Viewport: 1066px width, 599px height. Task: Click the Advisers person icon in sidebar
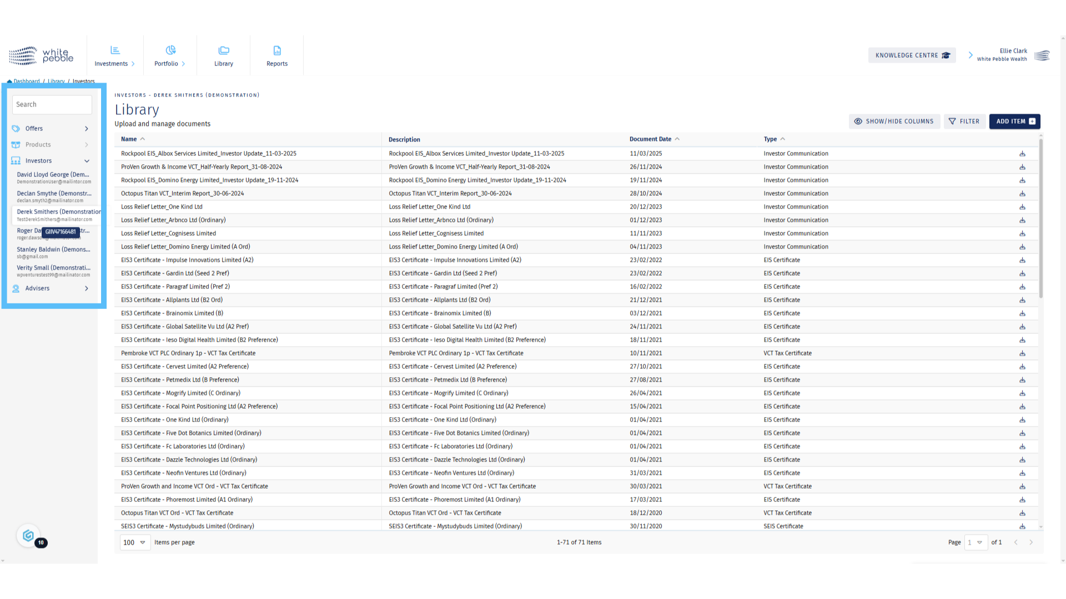16,288
